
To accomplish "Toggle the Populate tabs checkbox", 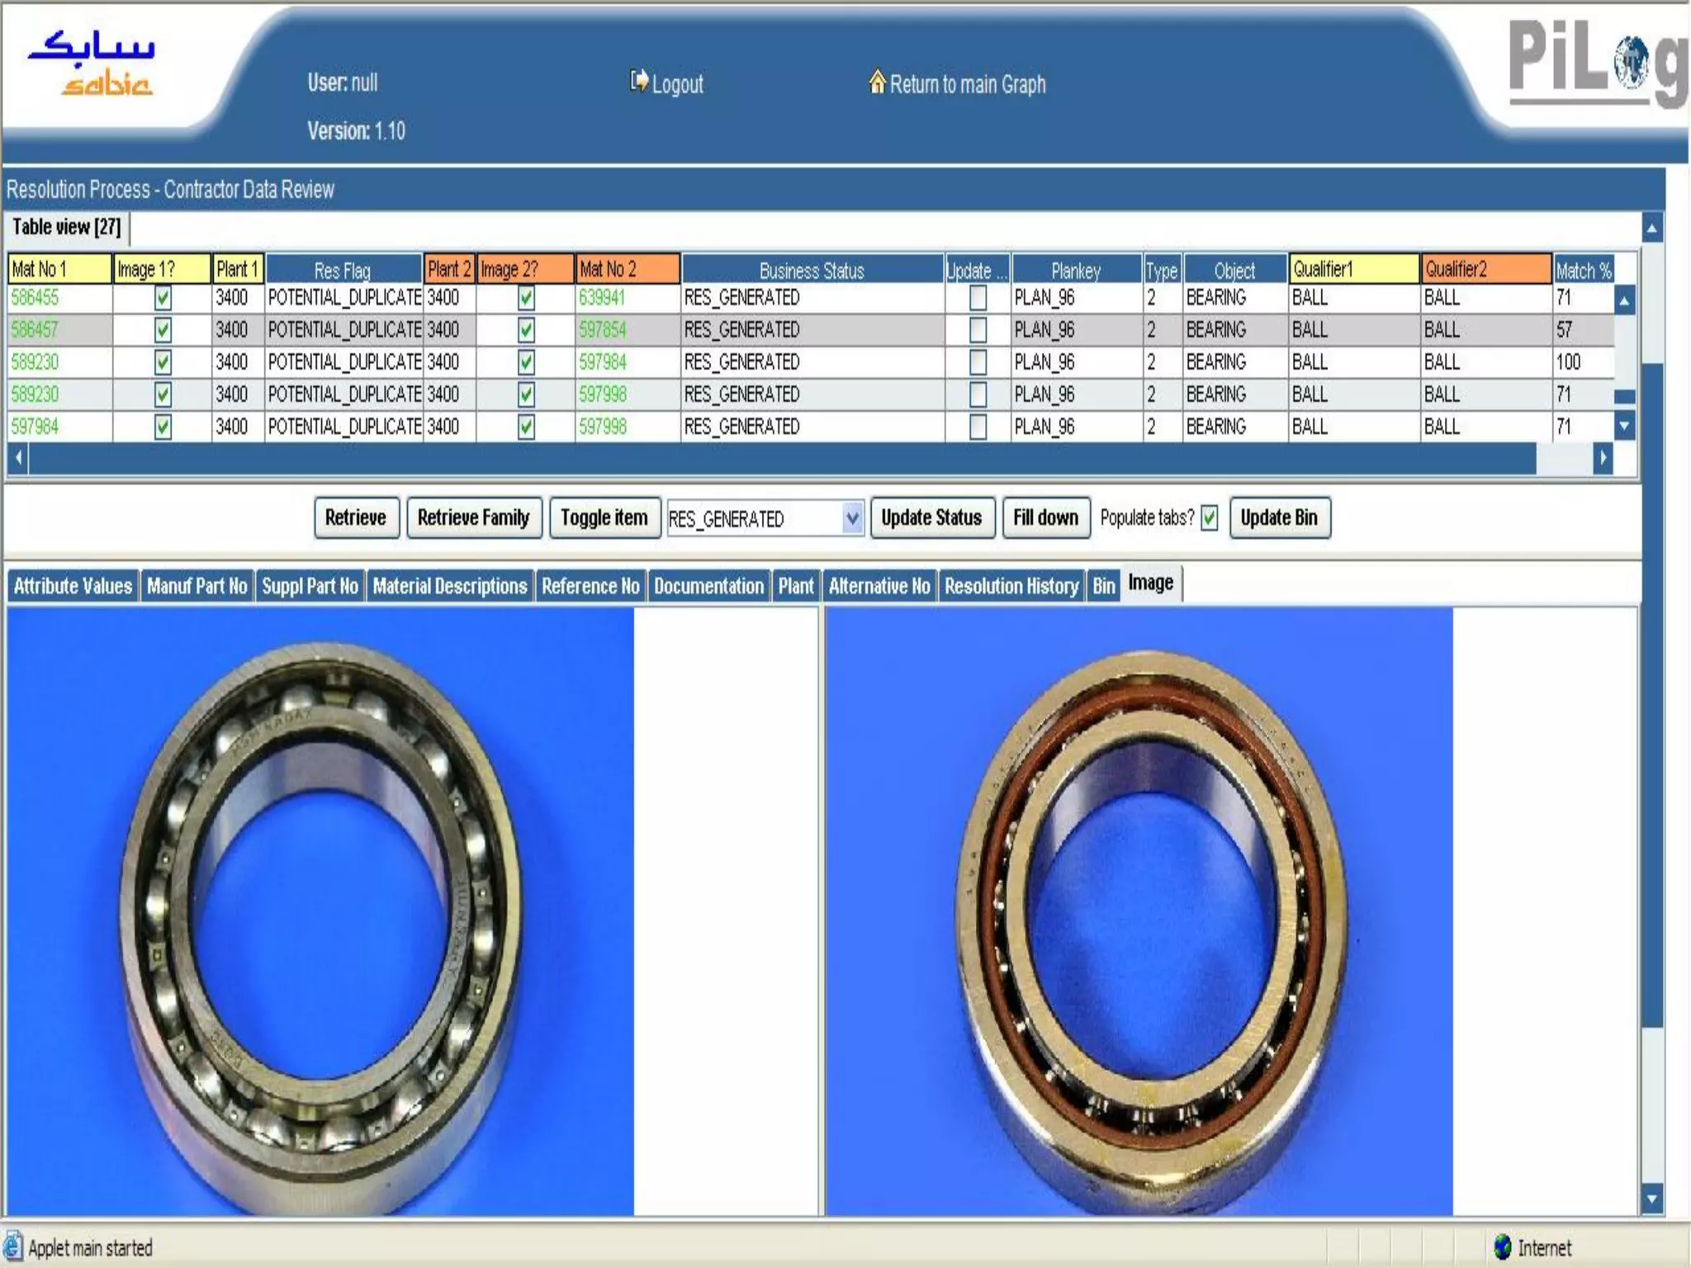I will 1209,518.
